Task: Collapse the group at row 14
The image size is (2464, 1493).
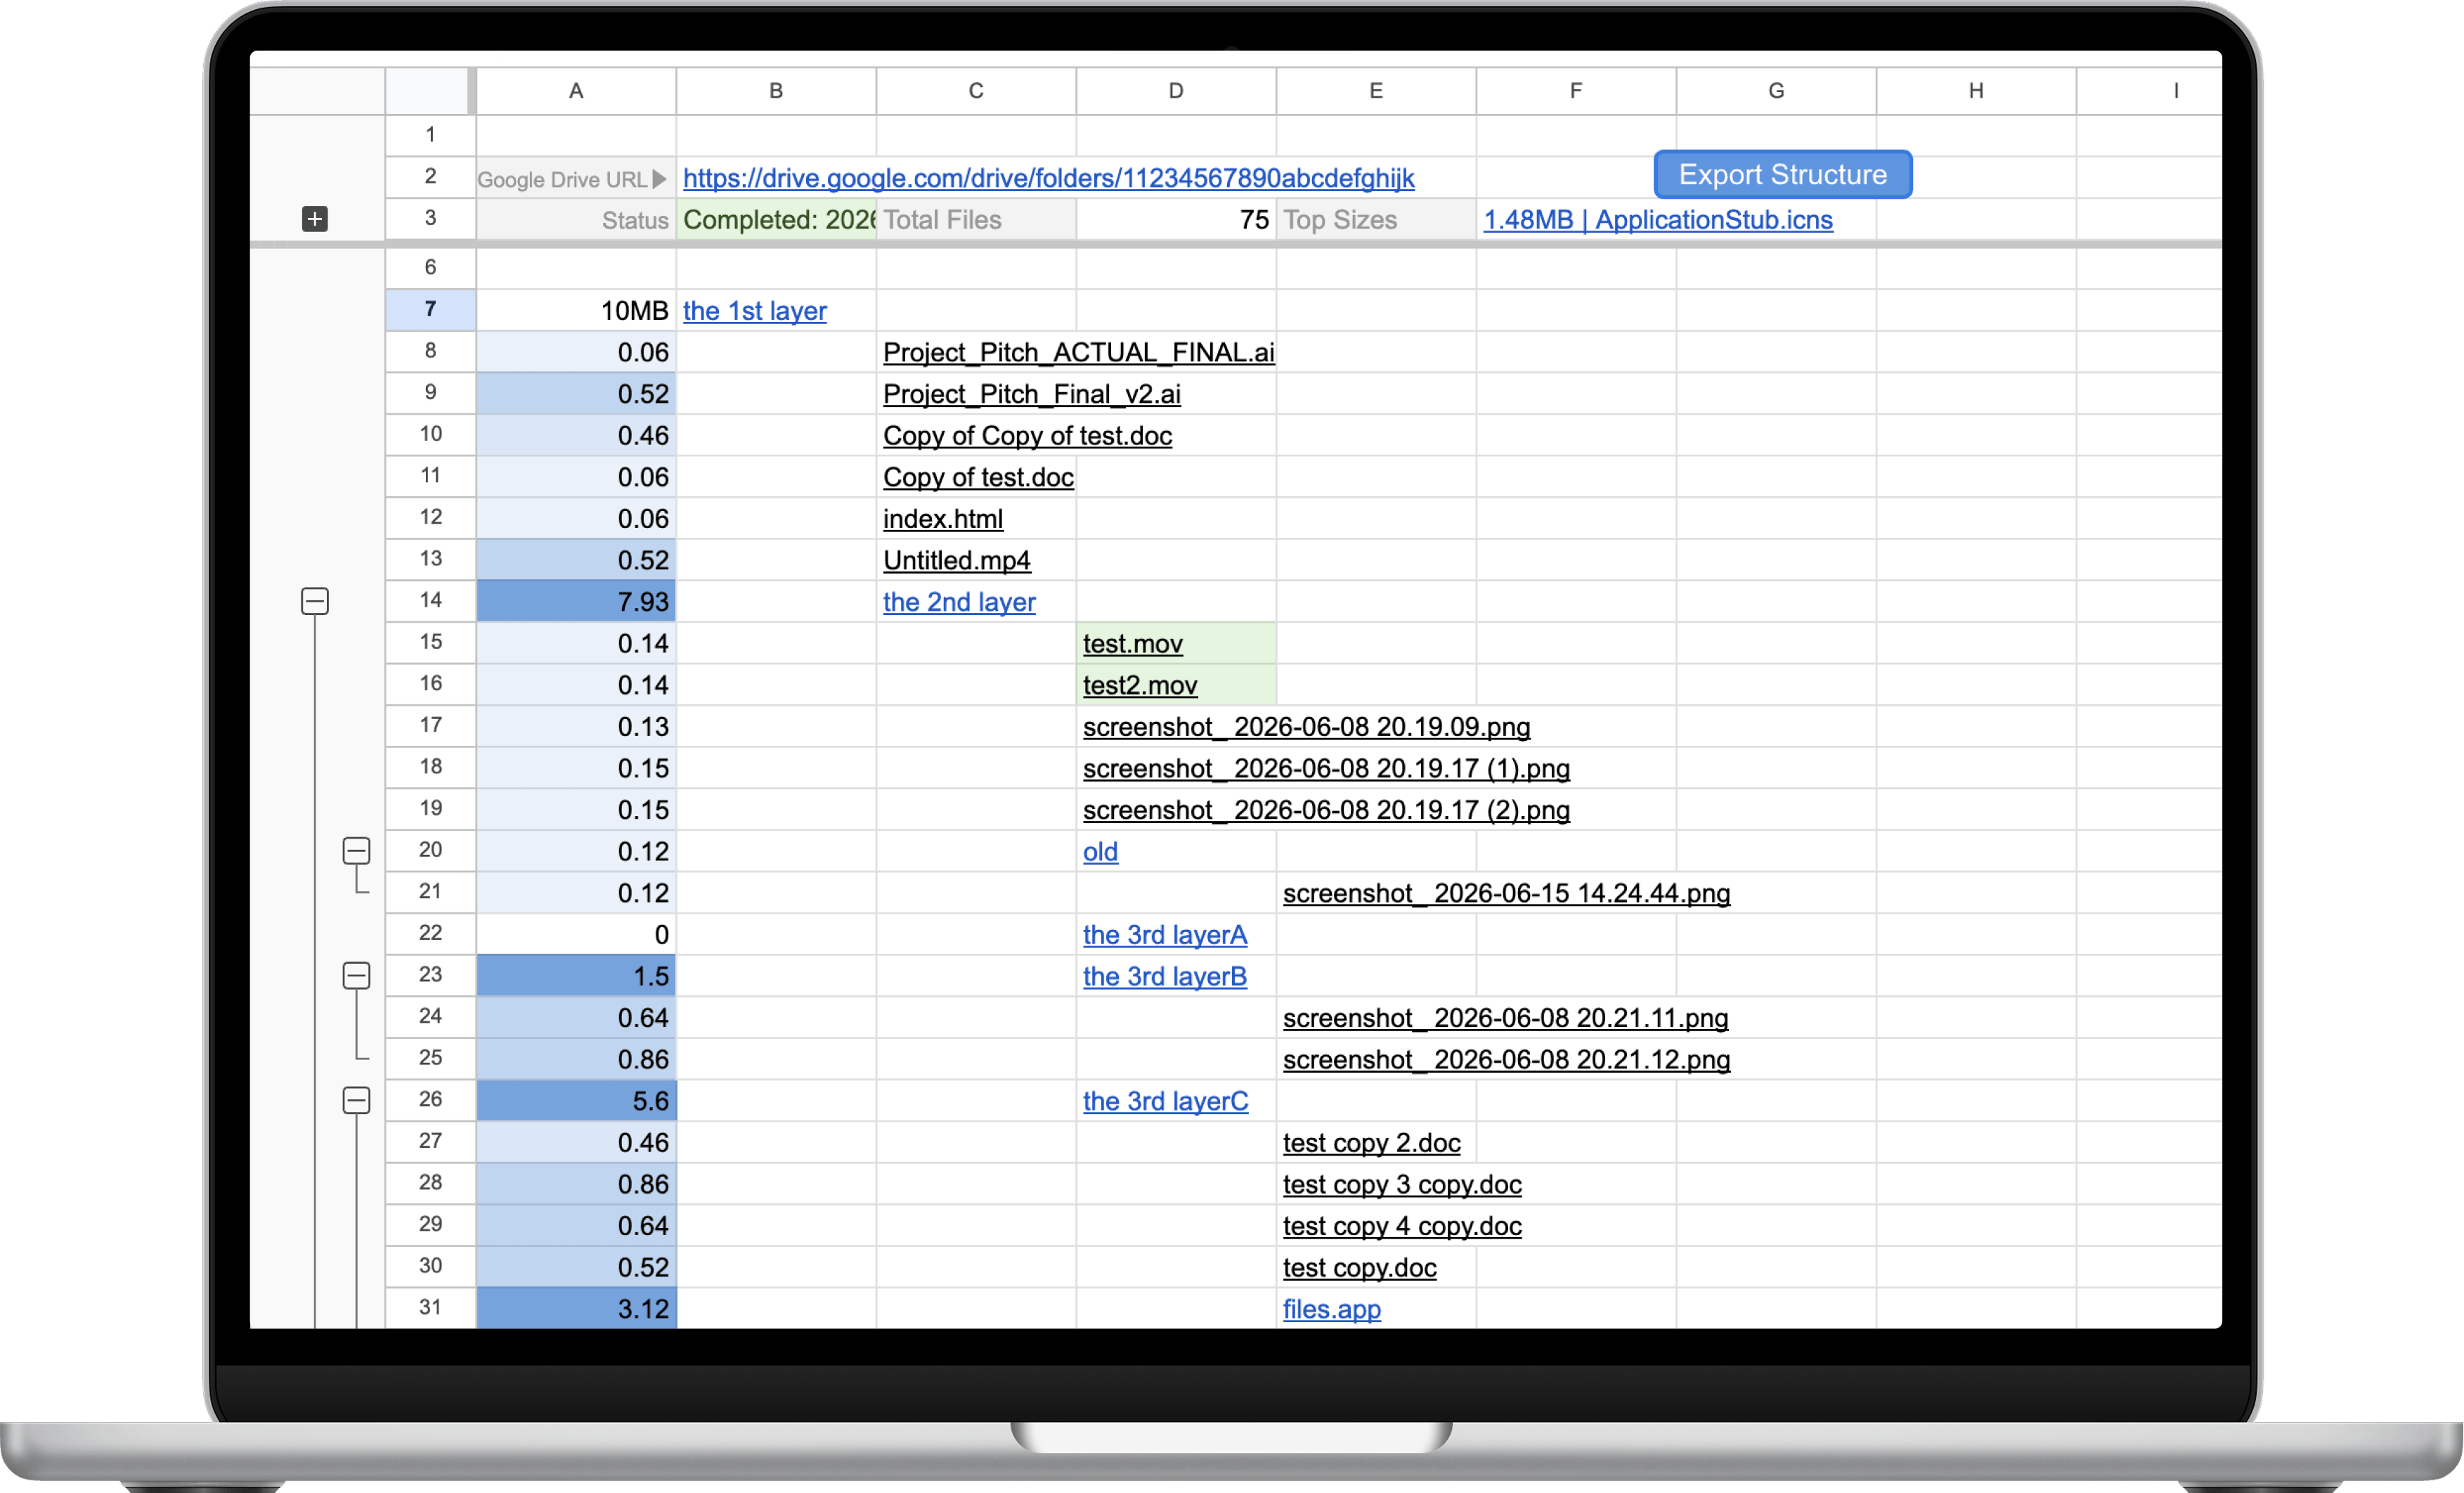Action: pyautogui.click(x=314, y=601)
